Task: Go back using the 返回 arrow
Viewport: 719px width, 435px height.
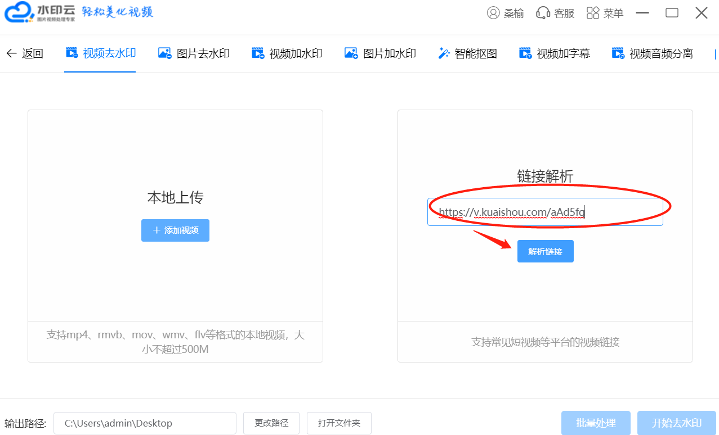Action: [x=24, y=53]
